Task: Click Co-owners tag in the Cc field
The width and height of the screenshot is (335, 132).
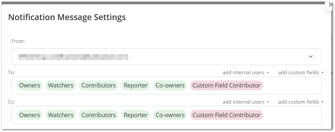Action: click(170, 115)
